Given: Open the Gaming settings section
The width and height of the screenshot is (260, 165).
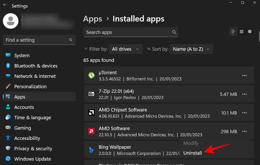Looking at the screenshot, I should pyautogui.click(x=23, y=128).
